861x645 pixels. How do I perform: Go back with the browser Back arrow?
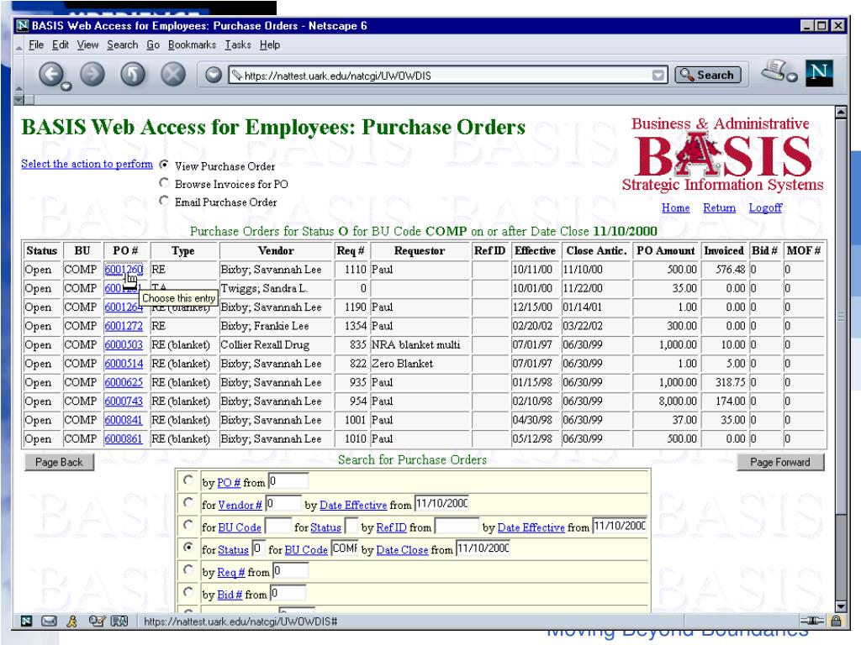[51, 74]
